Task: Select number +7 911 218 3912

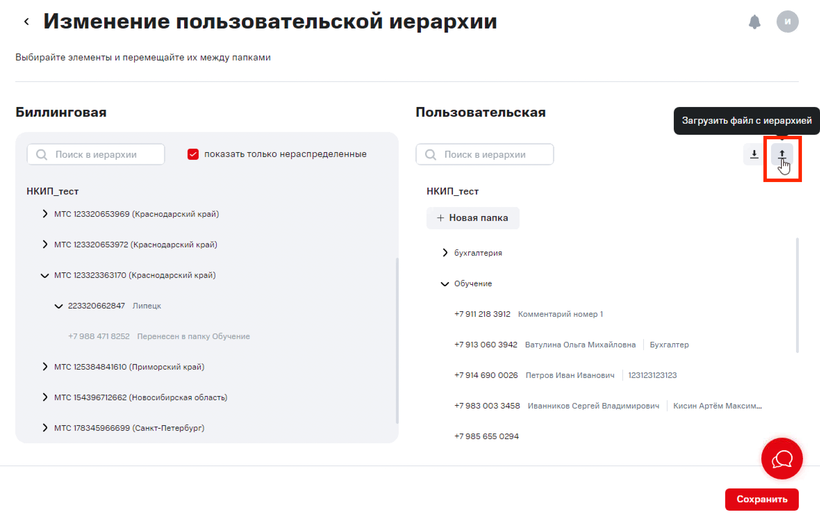Action: coord(482,314)
